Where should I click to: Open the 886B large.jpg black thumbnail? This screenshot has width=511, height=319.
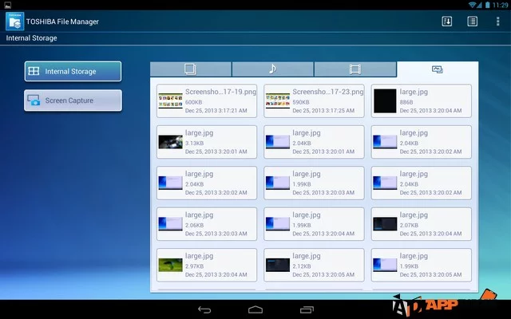[x=385, y=101]
